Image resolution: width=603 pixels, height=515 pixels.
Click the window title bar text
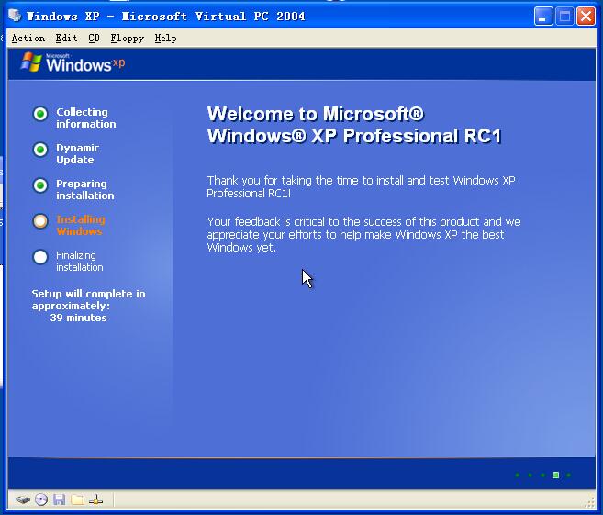pos(165,17)
